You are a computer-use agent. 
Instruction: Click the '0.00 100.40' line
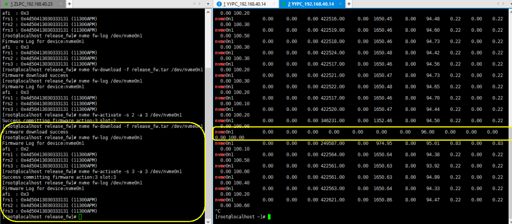tap(235, 183)
